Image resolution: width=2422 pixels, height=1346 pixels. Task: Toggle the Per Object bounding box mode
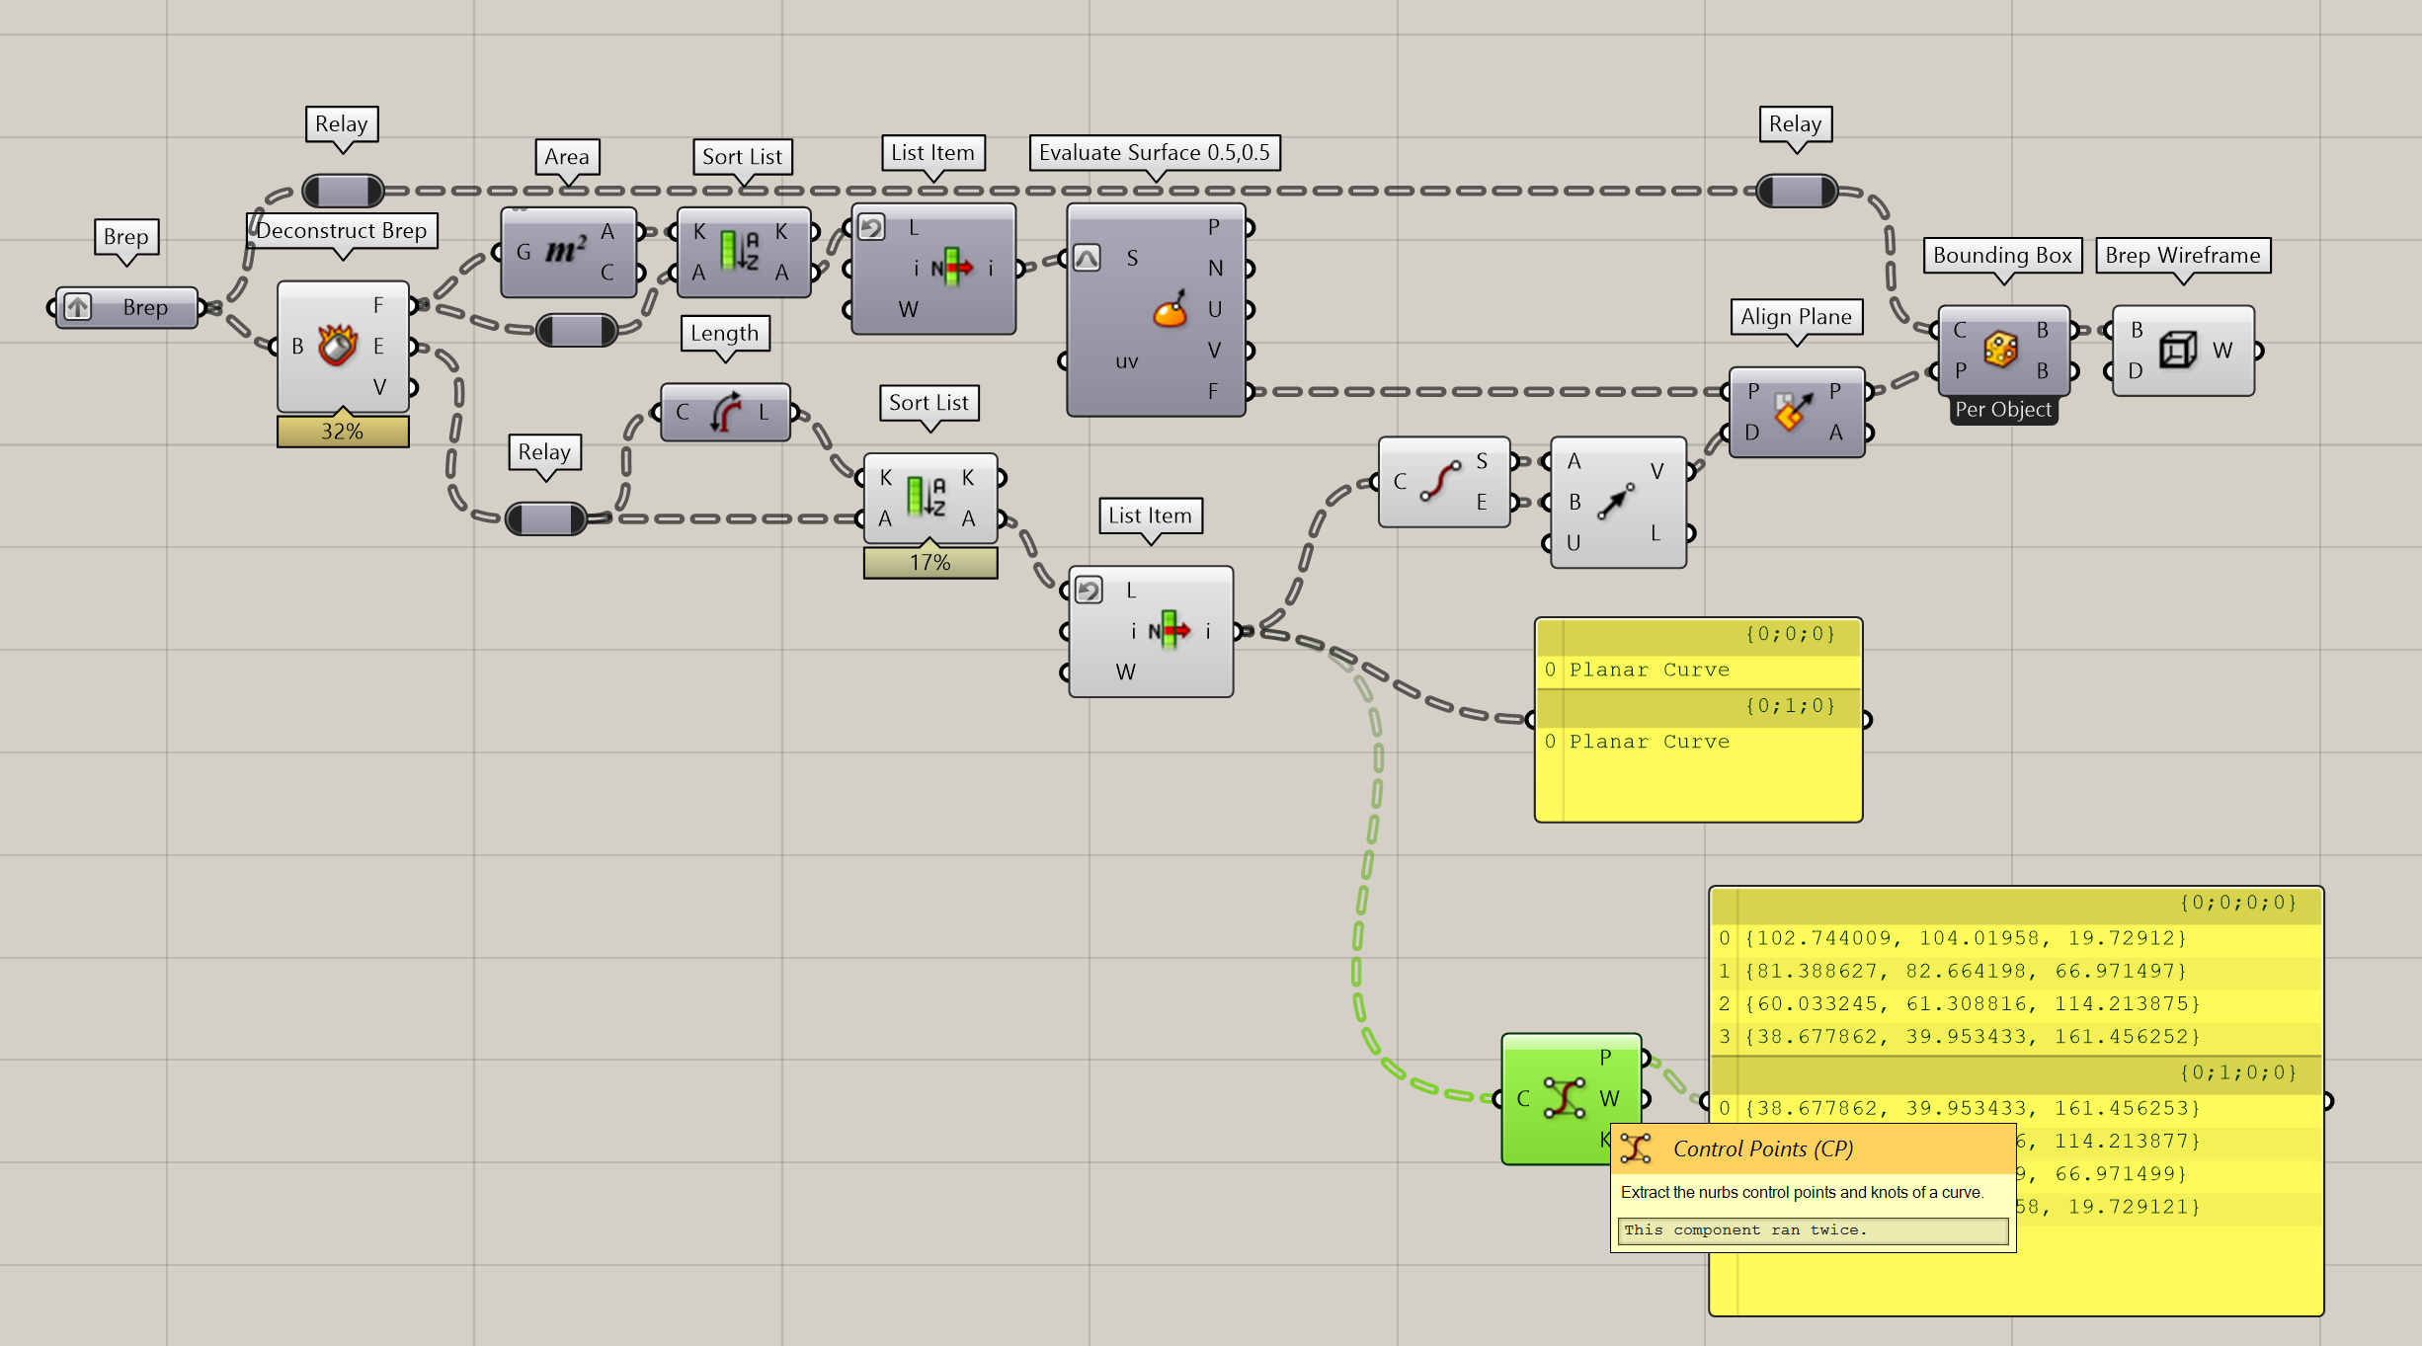tap(2003, 410)
